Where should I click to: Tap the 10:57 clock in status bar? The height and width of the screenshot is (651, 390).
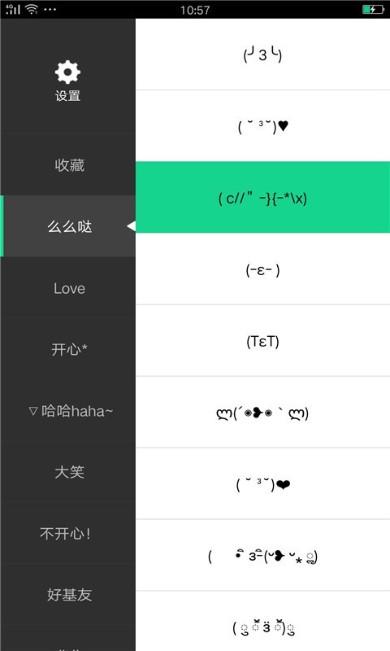coord(195,10)
